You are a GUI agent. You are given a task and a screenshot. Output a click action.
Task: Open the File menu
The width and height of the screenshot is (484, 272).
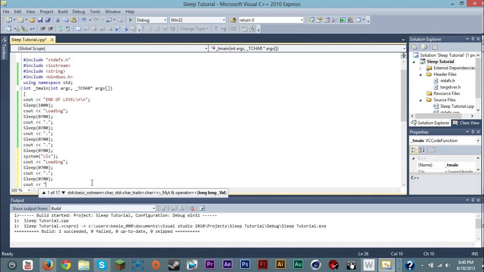click(x=6, y=12)
